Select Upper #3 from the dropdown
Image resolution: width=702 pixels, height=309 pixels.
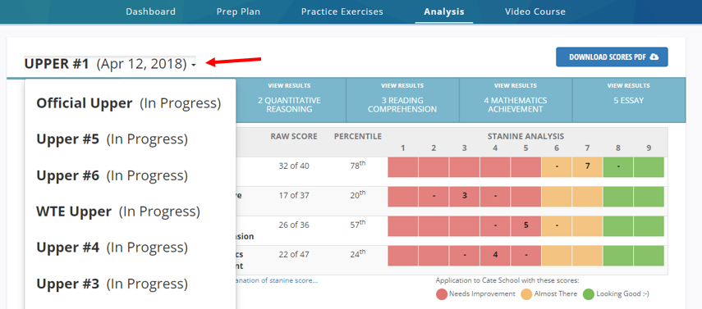coord(112,284)
